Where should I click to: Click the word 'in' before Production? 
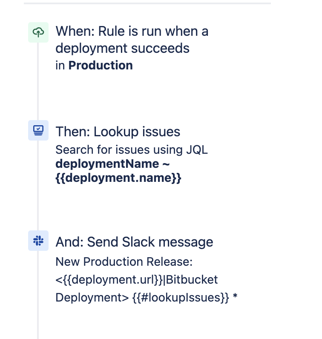click(x=60, y=65)
